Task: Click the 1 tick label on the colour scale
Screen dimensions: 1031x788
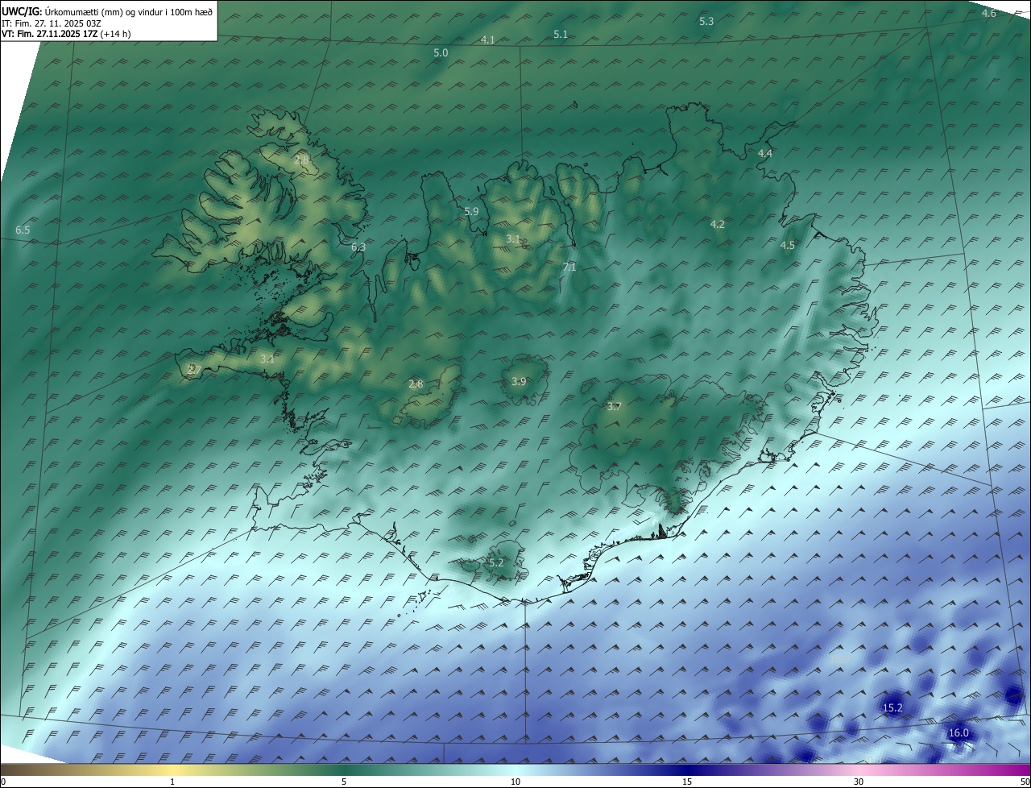Action: click(x=172, y=782)
